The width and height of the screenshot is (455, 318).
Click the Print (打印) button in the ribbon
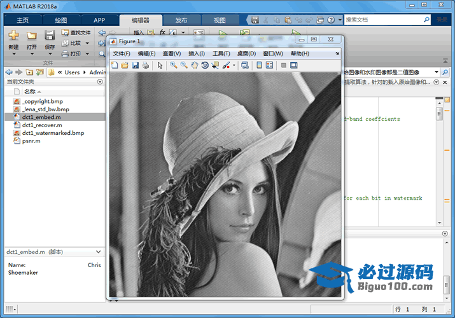(x=71, y=53)
